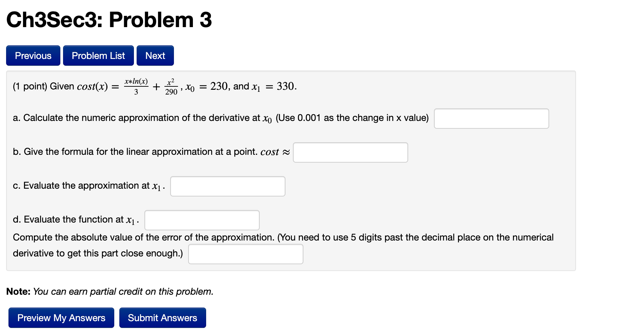Select the absolute error answer field
636x334 pixels.
pyautogui.click(x=245, y=254)
